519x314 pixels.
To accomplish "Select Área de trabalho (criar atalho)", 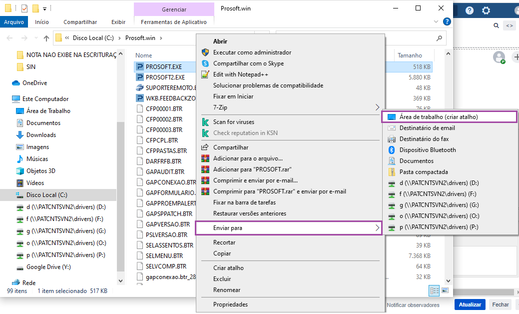I will [449, 117].
